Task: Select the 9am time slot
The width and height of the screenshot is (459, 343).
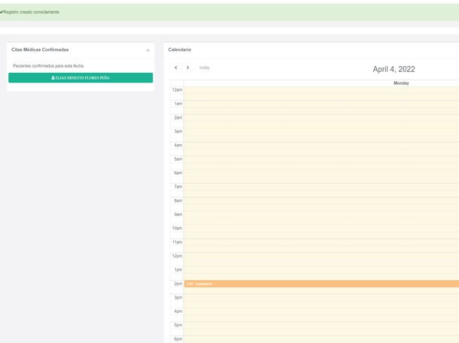Action: tap(321, 215)
